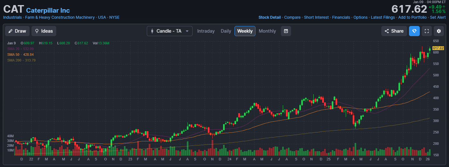Open the Latest Filings link
The height and width of the screenshot is (167, 449).
point(383,17)
